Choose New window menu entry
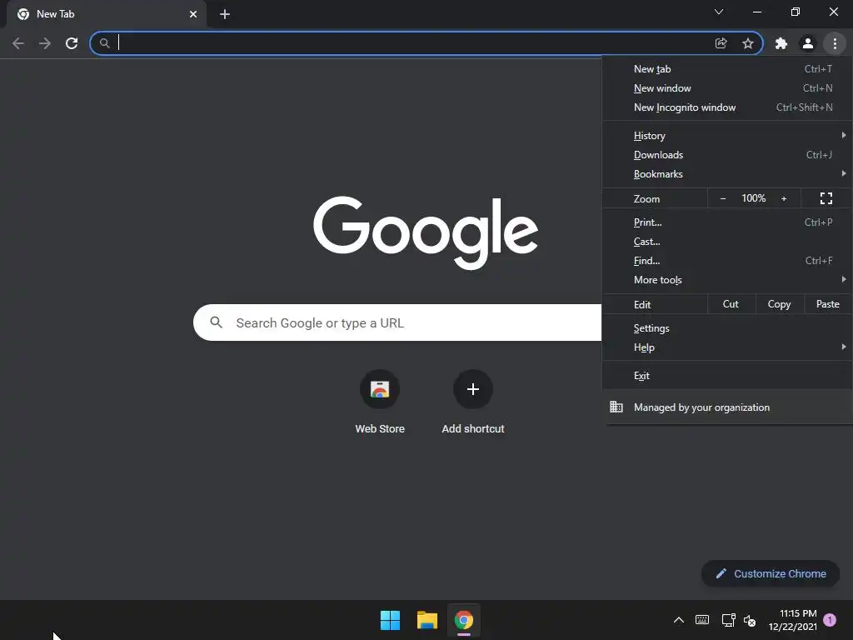This screenshot has width=853, height=640. click(x=726, y=88)
